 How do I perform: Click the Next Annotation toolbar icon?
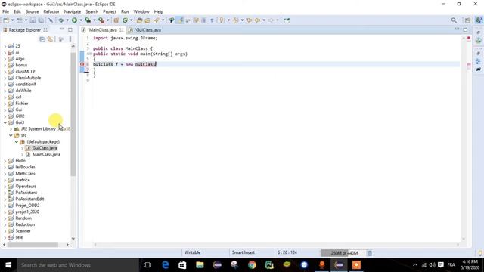click(x=222, y=20)
